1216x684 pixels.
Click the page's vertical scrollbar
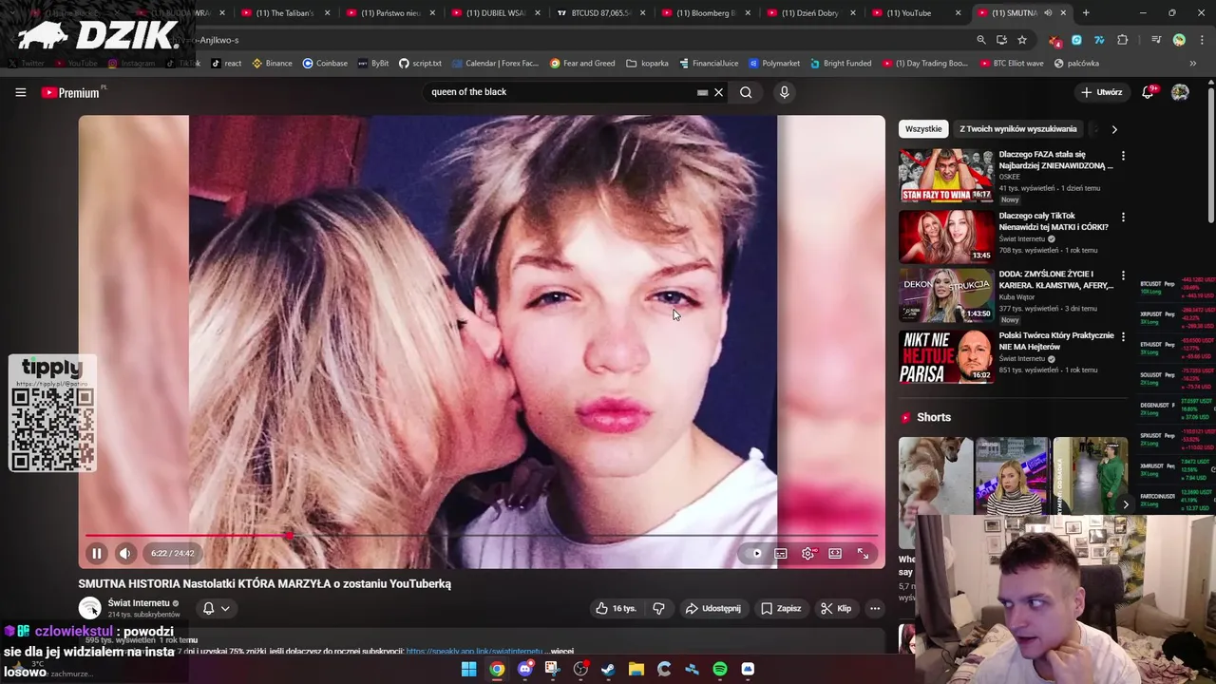coord(1211,157)
